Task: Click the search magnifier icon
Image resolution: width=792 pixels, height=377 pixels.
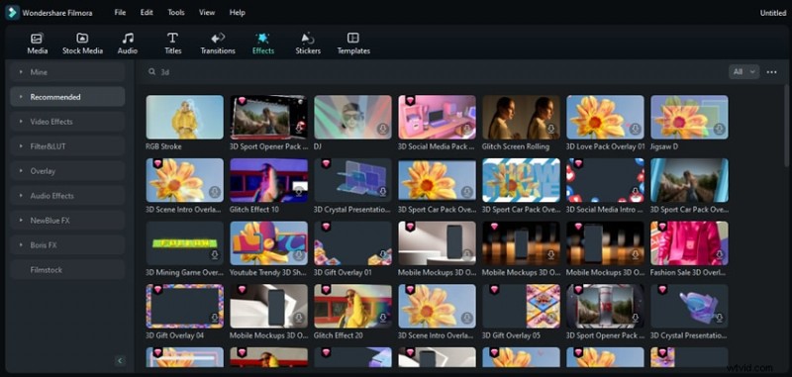Action: pyautogui.click(x=151, y=72)
